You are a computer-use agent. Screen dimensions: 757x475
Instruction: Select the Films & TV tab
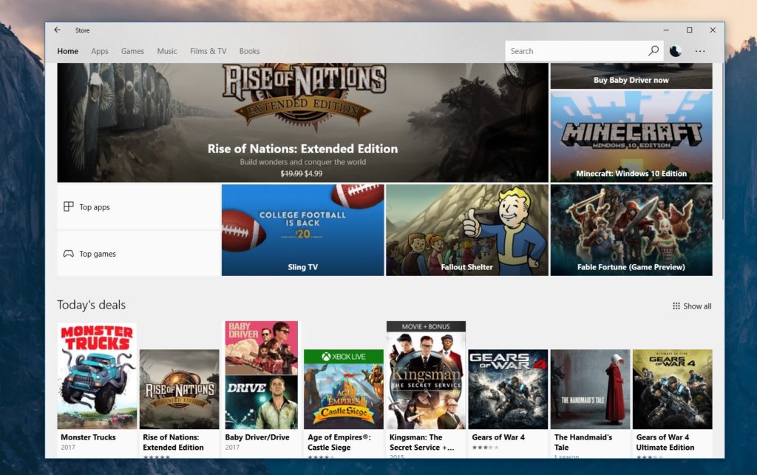(x=208, y=51)
